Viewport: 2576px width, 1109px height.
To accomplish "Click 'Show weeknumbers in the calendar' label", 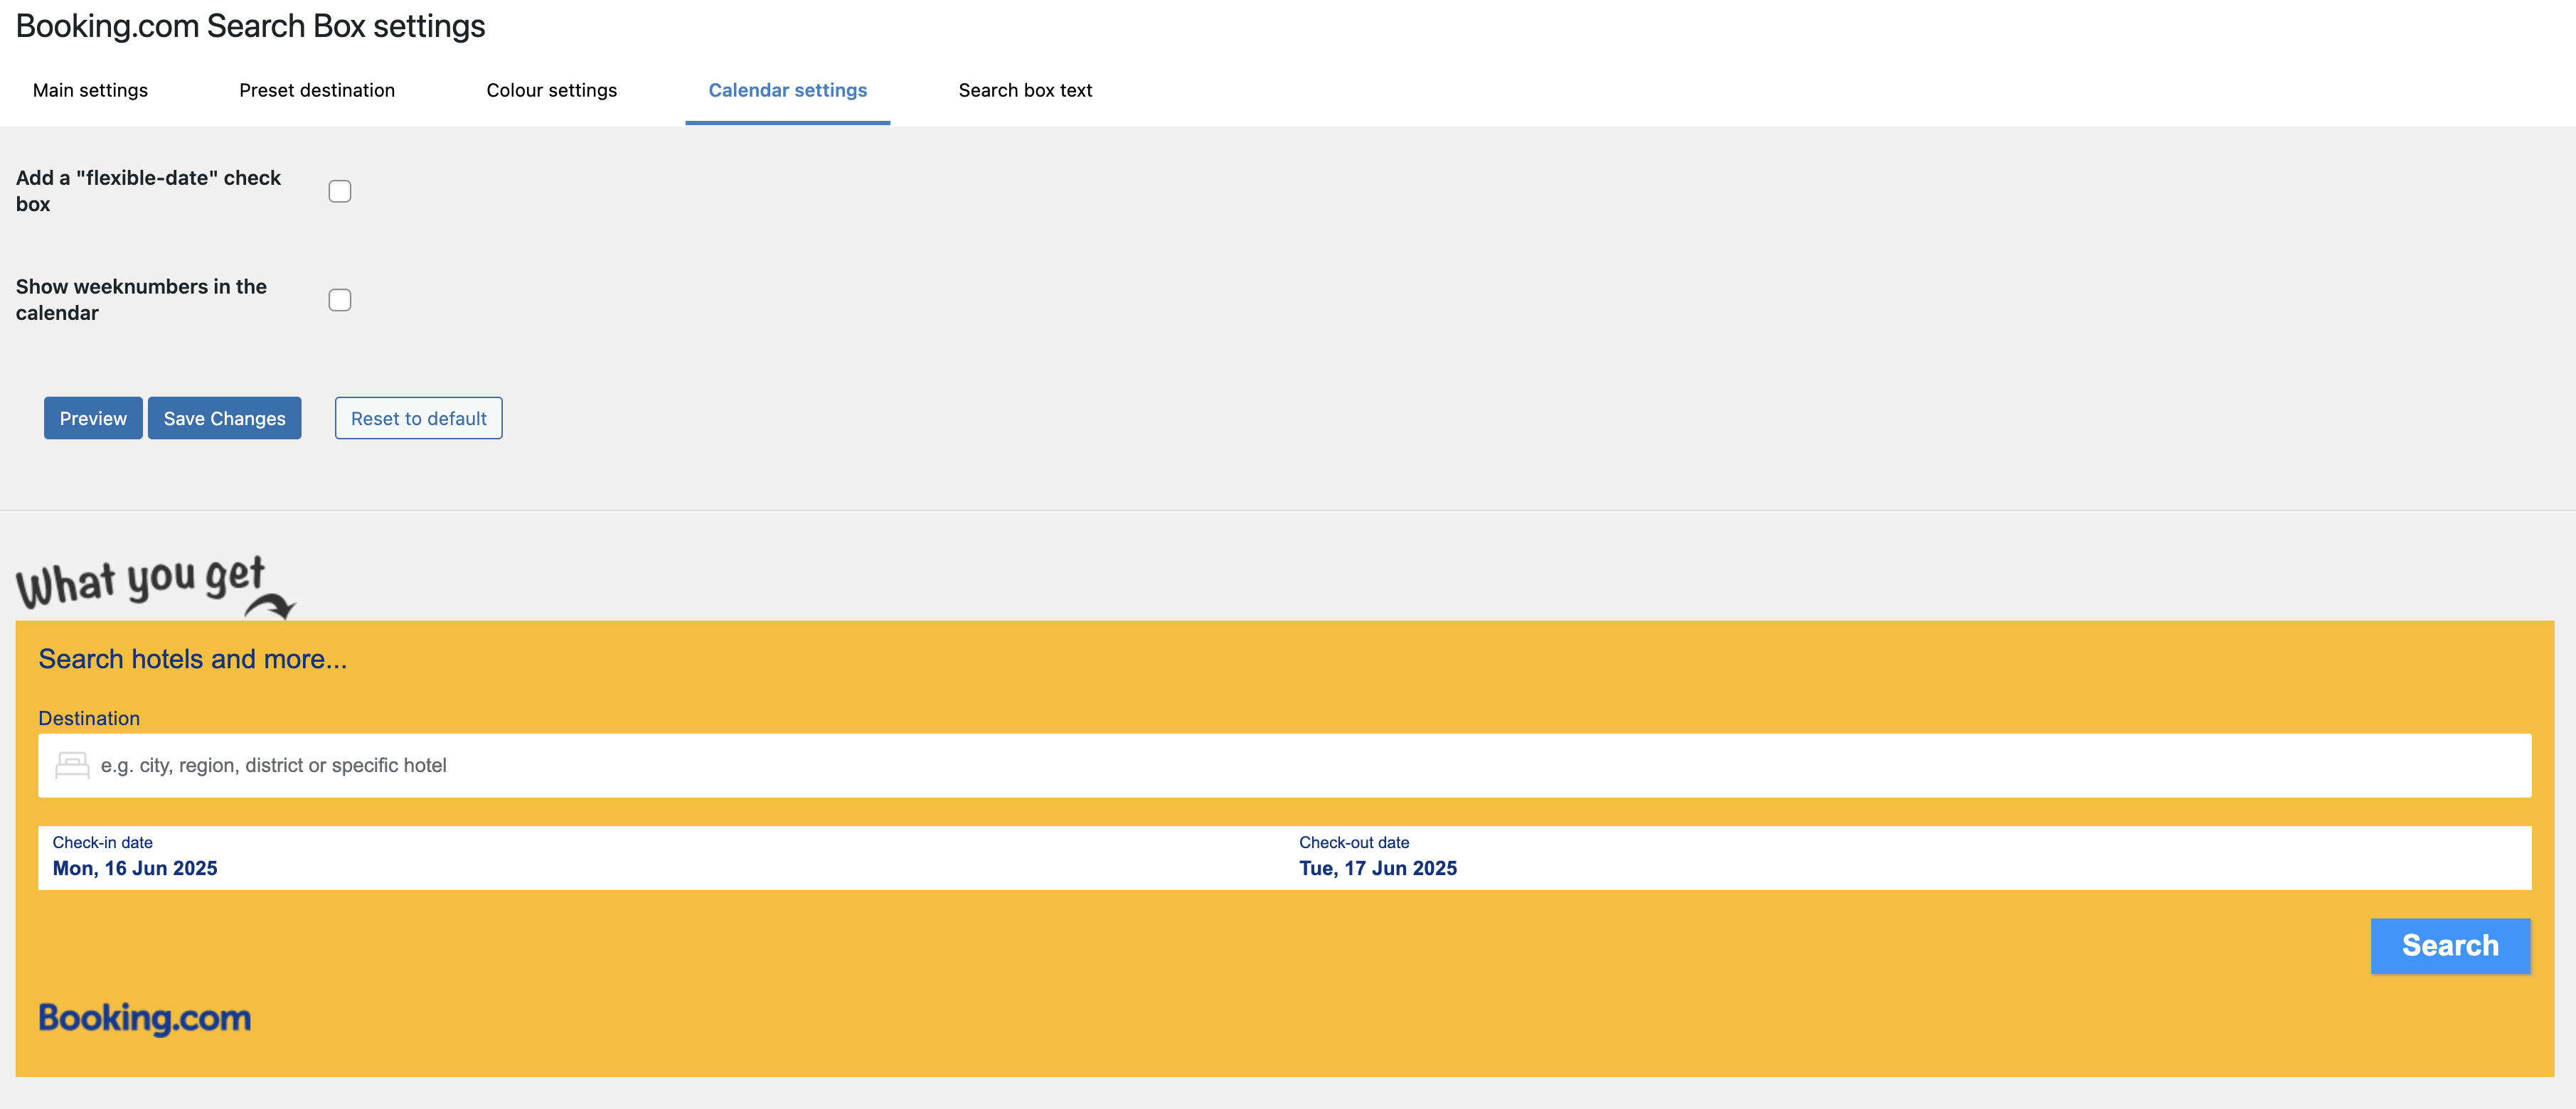I will pos(141,300).
